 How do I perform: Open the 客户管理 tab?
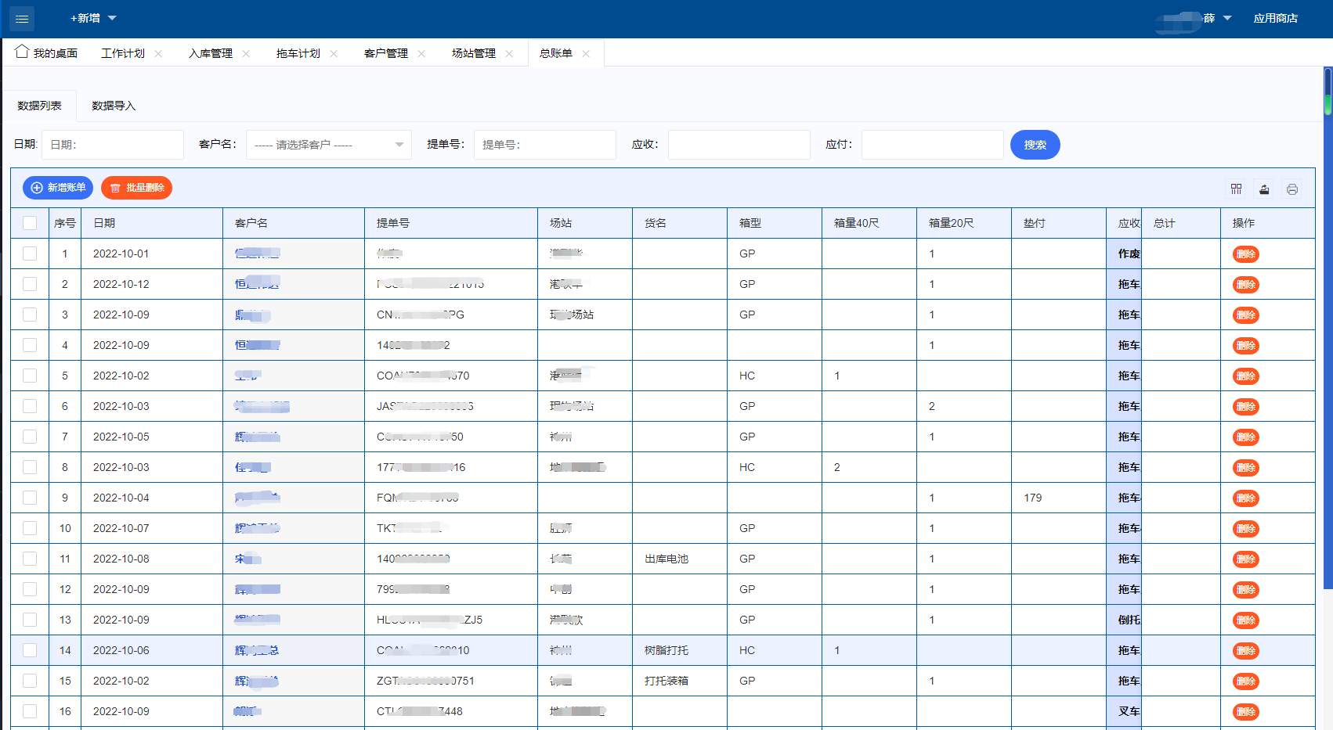tap(385, 53)
